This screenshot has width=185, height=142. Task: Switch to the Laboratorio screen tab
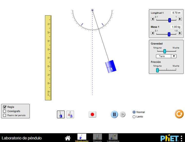pos(113,137)
